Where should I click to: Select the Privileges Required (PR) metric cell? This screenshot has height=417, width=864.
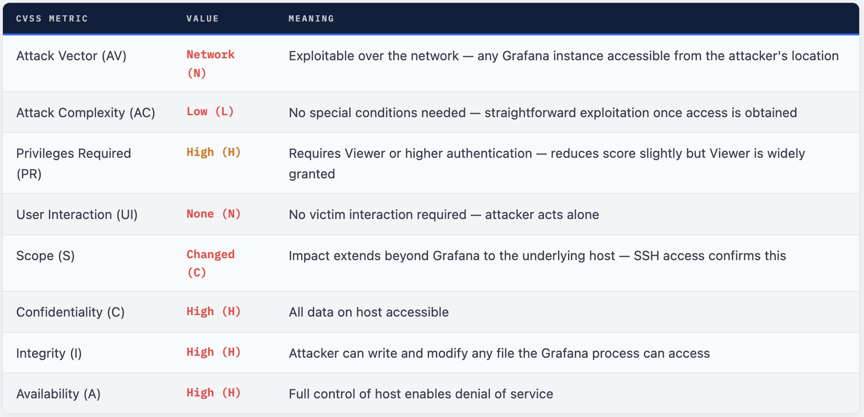(73, 163)
